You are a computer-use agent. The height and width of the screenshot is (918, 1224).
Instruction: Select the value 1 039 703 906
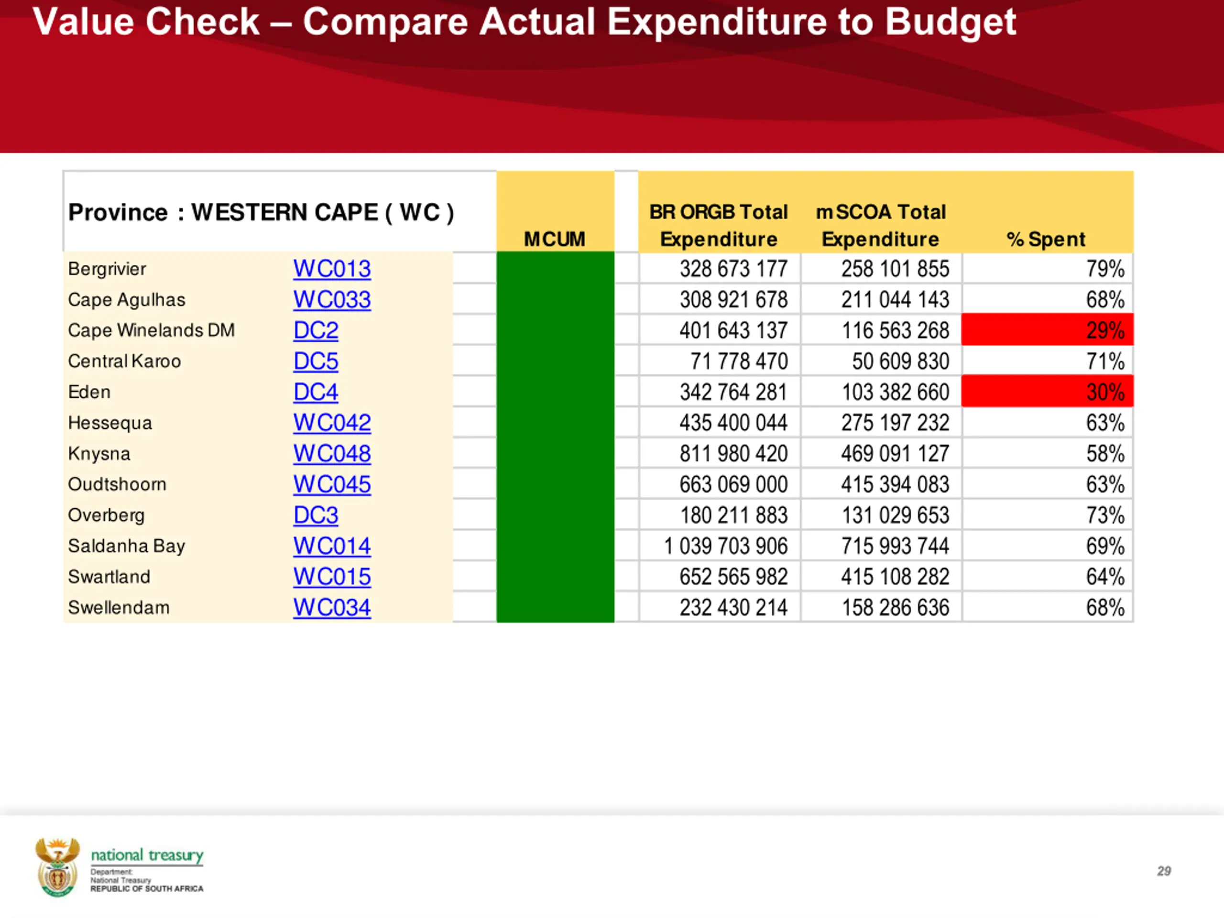[725, 546]
